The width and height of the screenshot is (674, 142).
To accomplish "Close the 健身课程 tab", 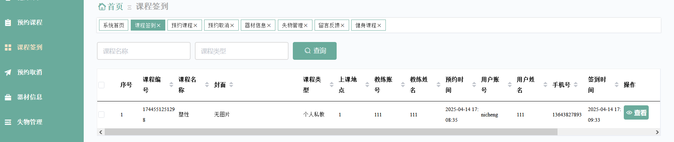I will pyautogui.click(x=379, y=26).
